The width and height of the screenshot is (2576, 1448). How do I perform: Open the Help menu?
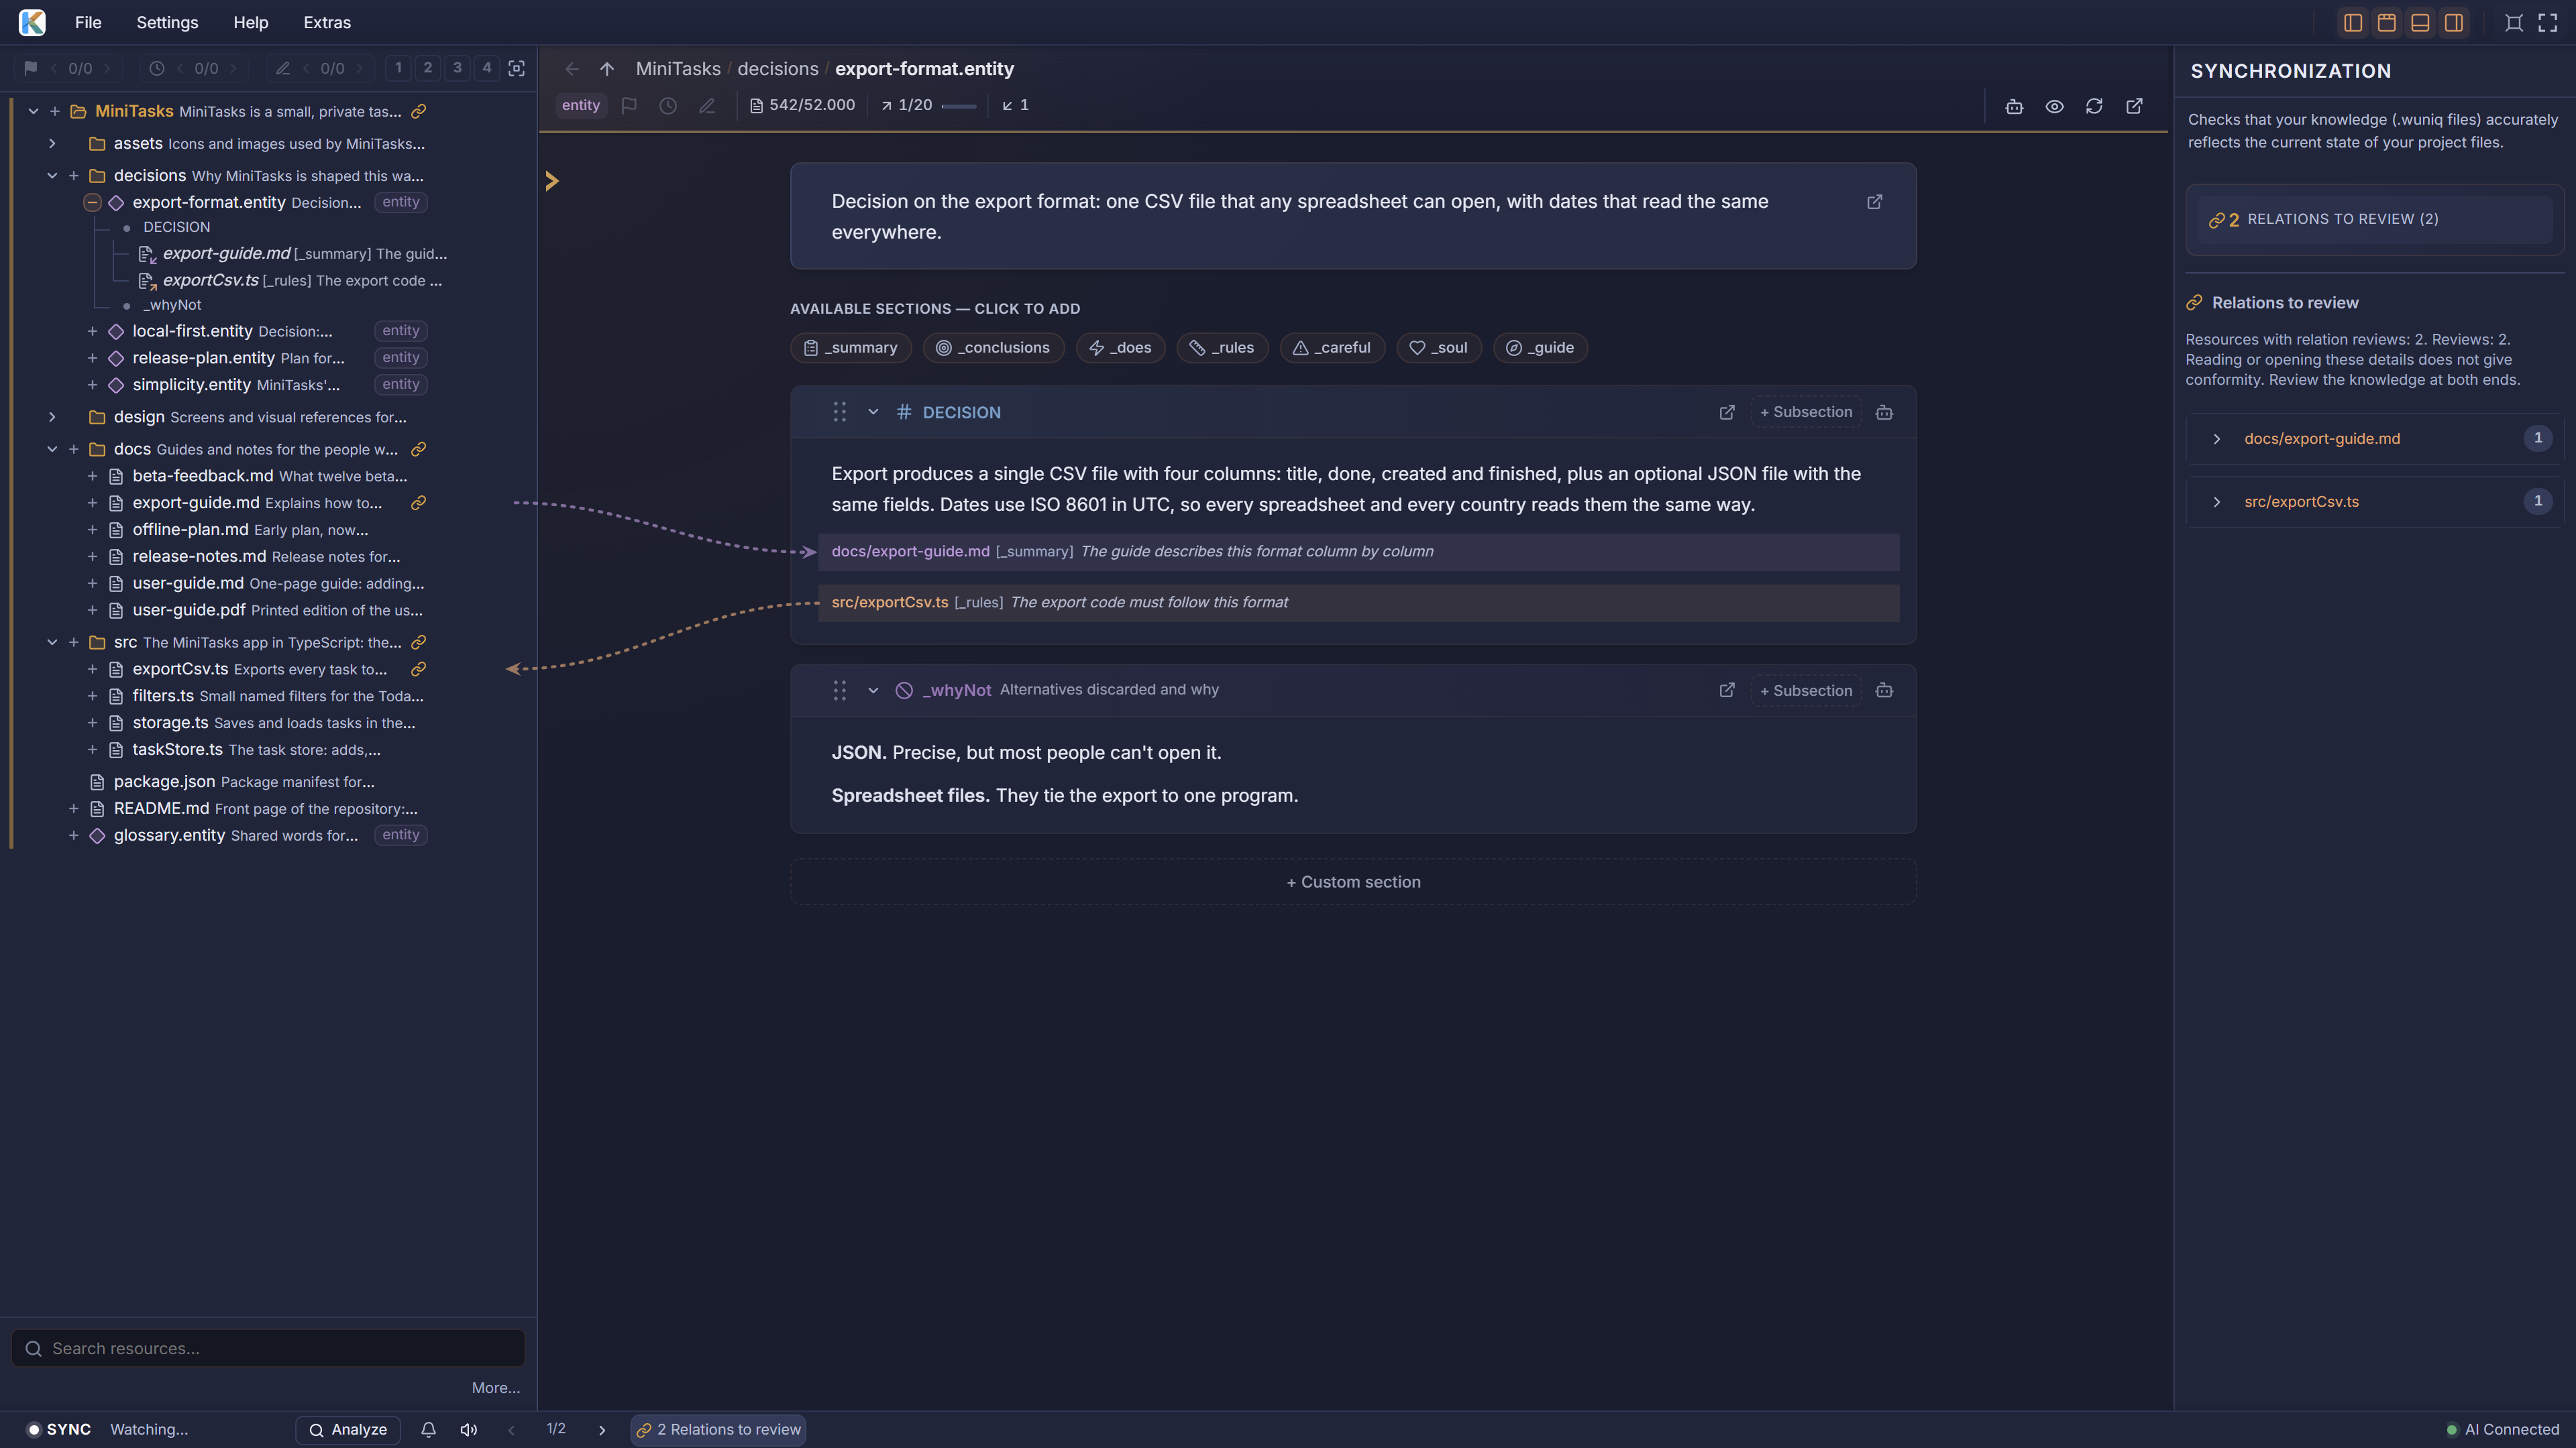point(250,22)
